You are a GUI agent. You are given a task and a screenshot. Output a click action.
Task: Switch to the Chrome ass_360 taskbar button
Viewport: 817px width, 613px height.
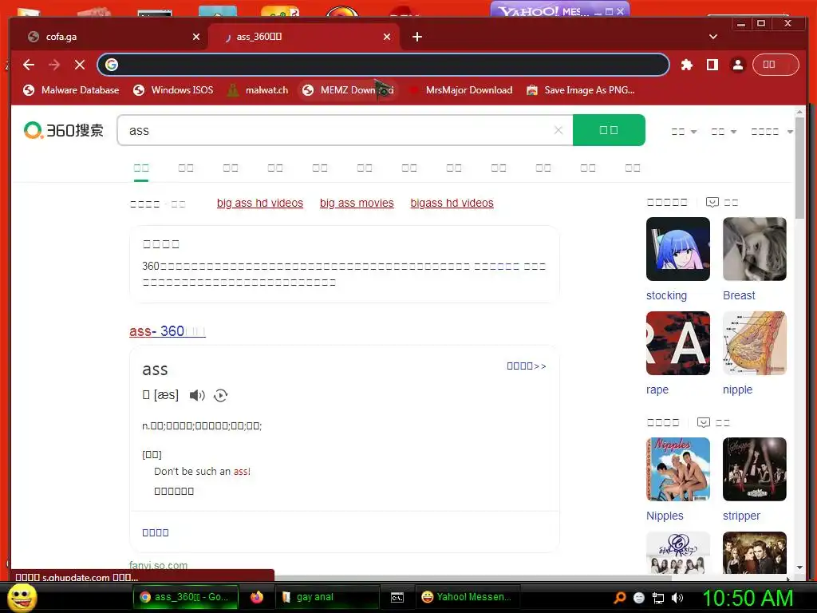point(185,597)
